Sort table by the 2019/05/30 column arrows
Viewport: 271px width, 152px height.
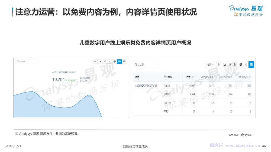tap(212, 77)
